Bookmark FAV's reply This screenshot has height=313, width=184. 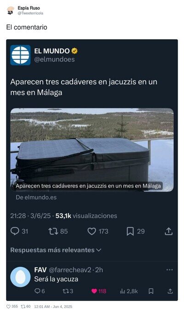151,291
